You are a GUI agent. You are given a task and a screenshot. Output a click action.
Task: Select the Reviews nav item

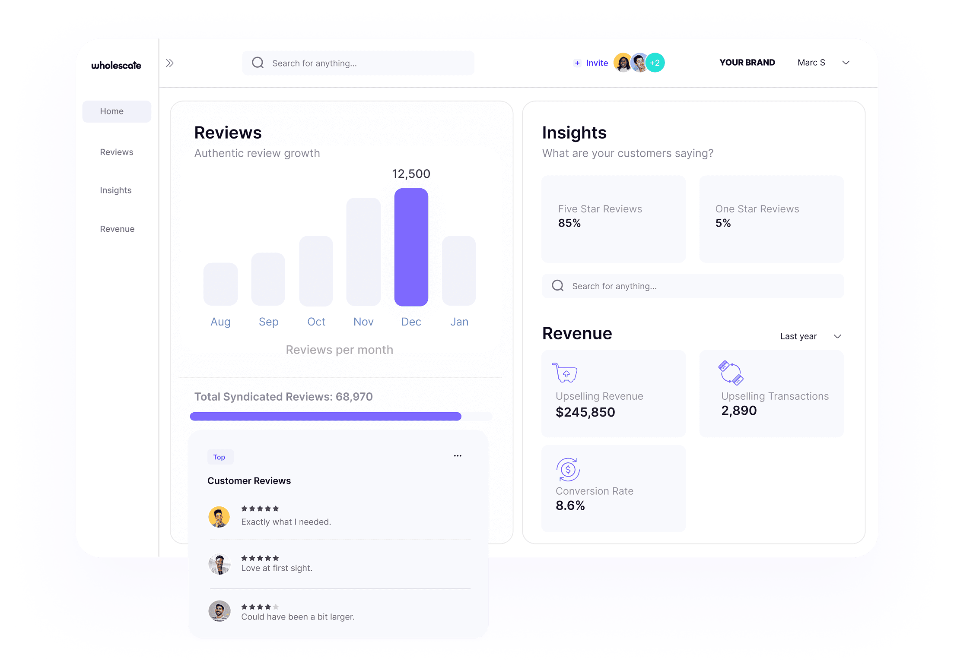tap(116, 152)
